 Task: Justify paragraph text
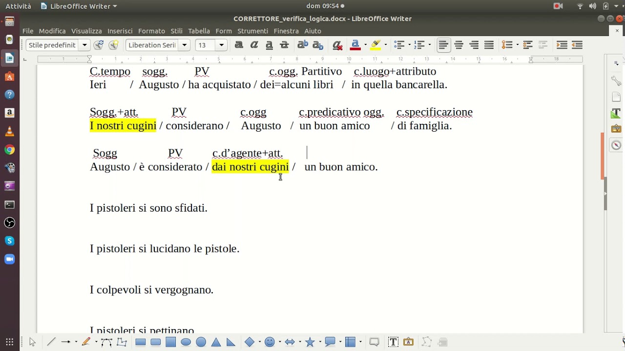(x=489, y=45)
